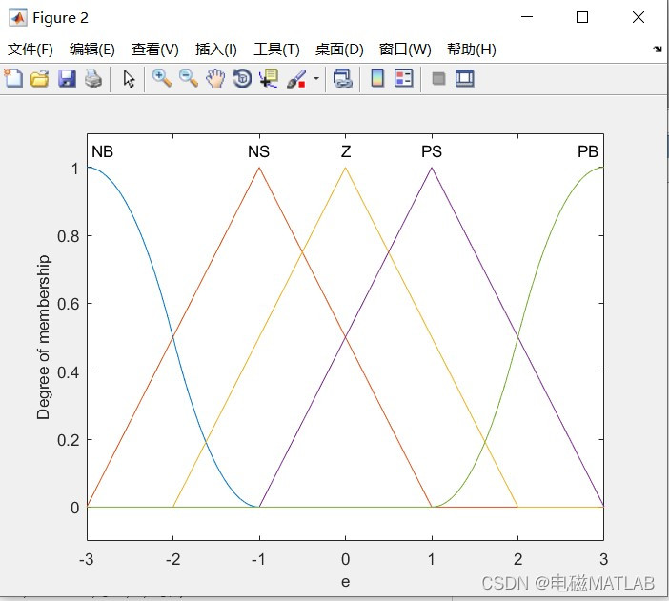The width and height of the screenshot is (669, 601).
Task: Click the MATLAB logo in the title bar
Action: tap(18, 17)
